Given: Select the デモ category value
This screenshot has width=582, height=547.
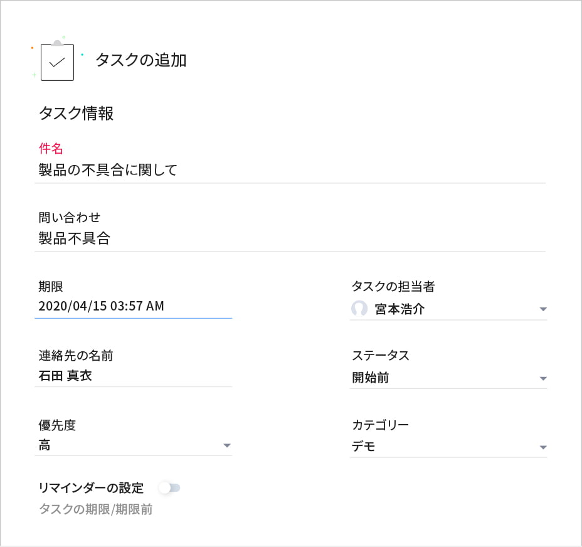Looking at the screenshot, I should coord(364,447).
